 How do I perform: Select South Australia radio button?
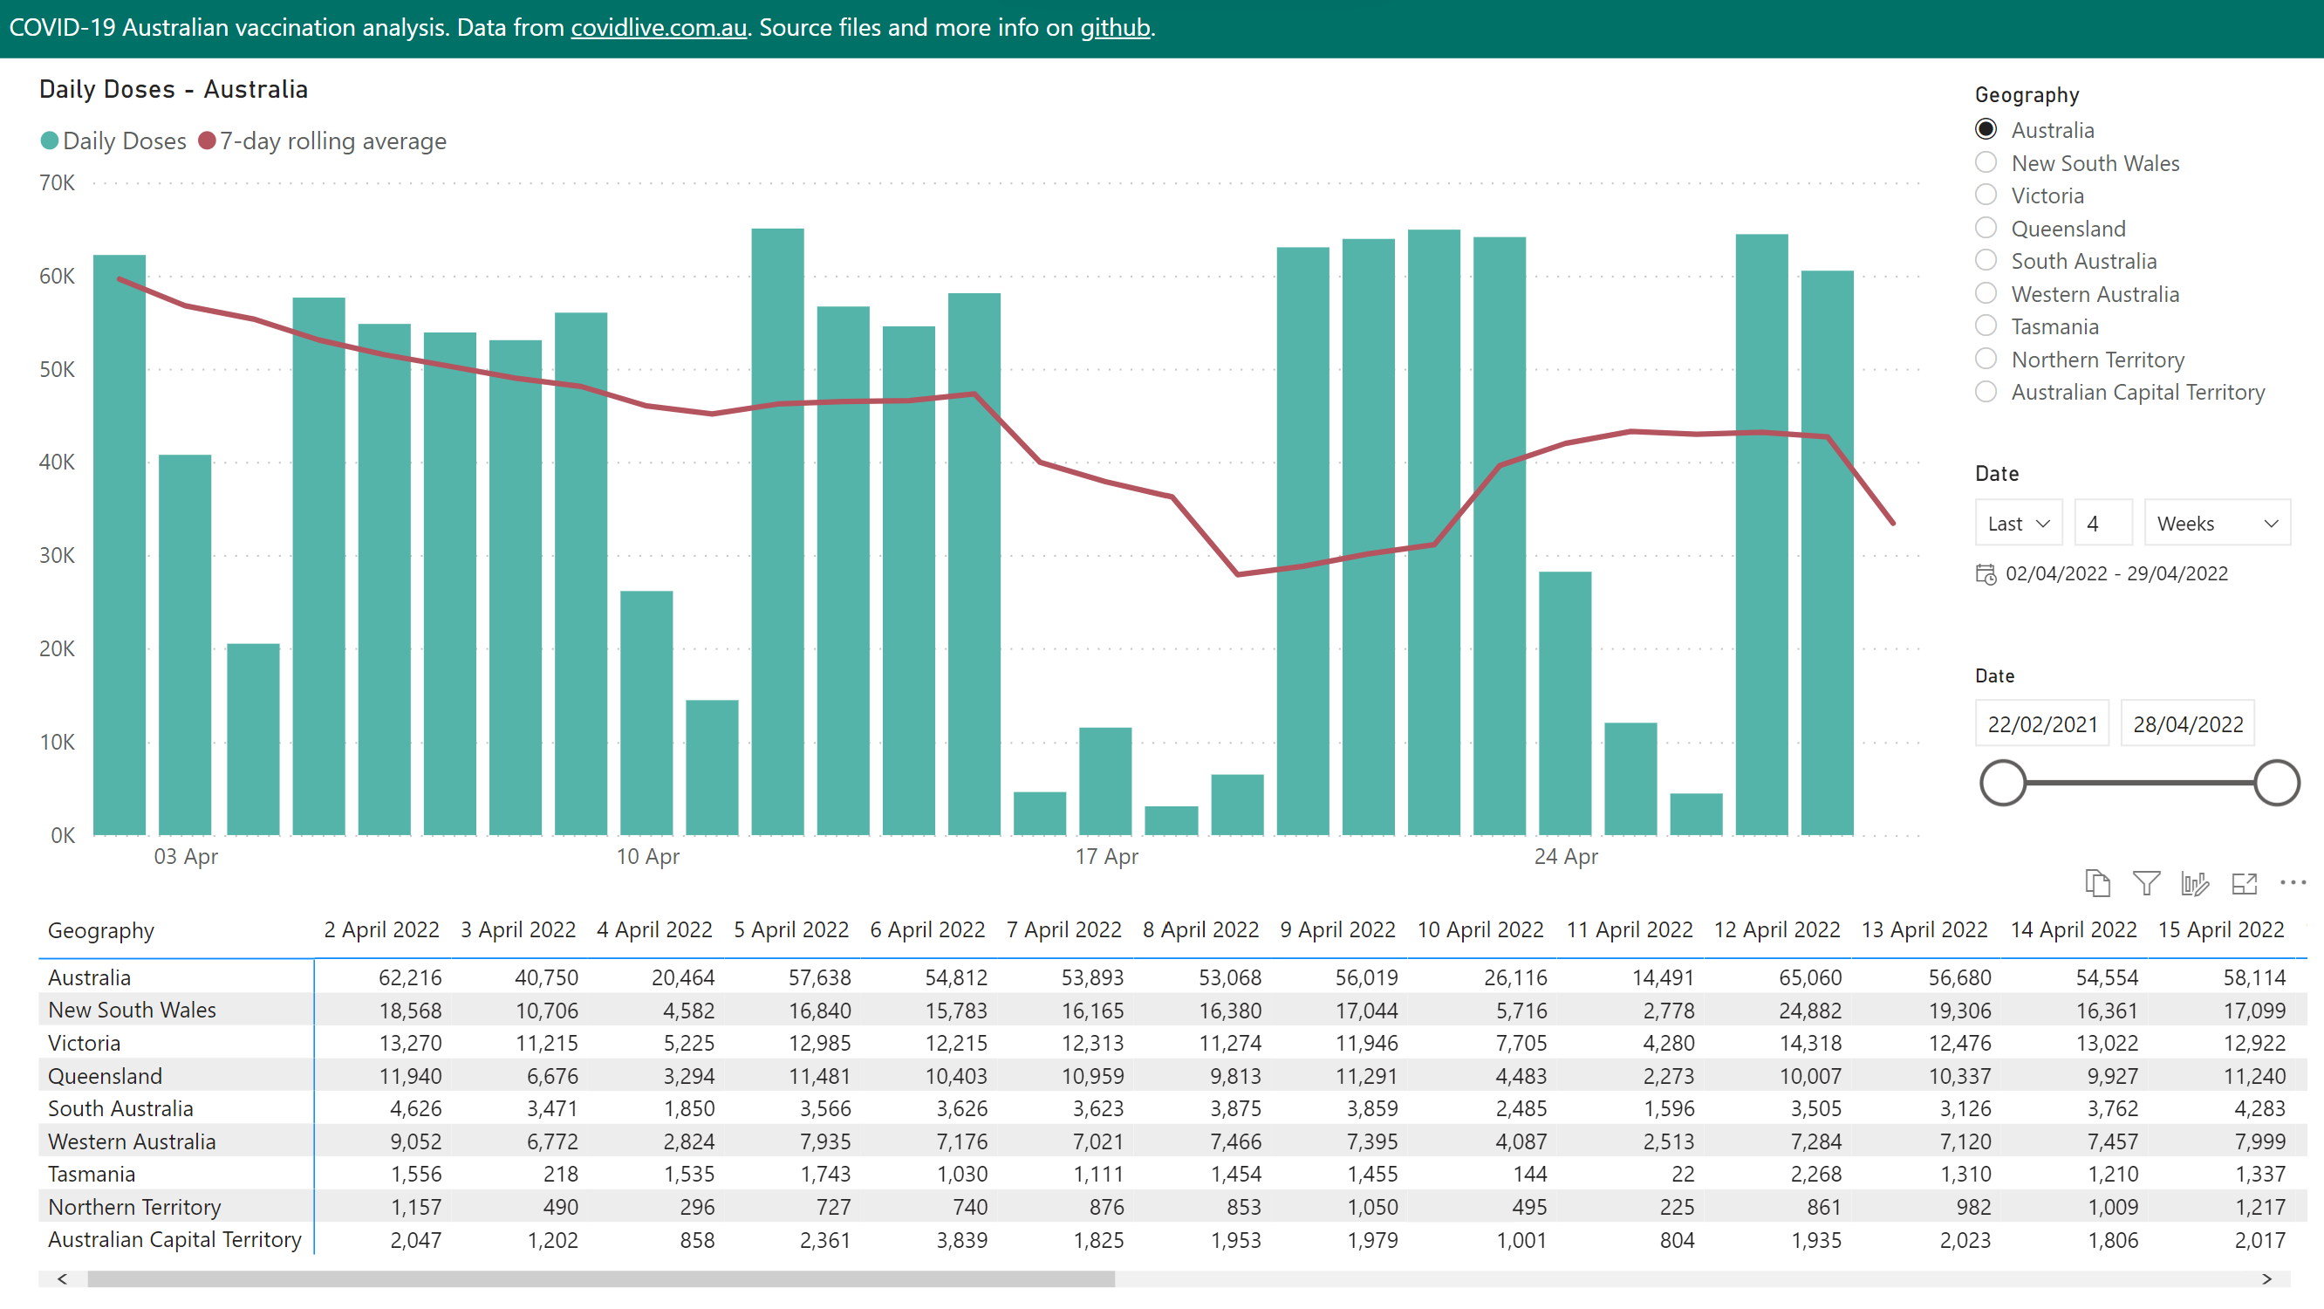click(1986, 260)
